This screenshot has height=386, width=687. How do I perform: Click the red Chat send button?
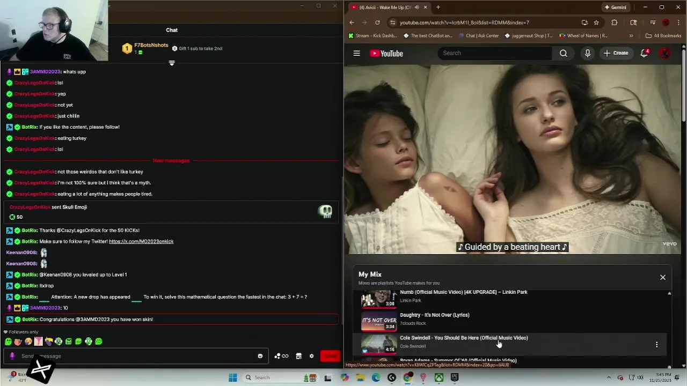pyautogui.click(x=330, y=356)
